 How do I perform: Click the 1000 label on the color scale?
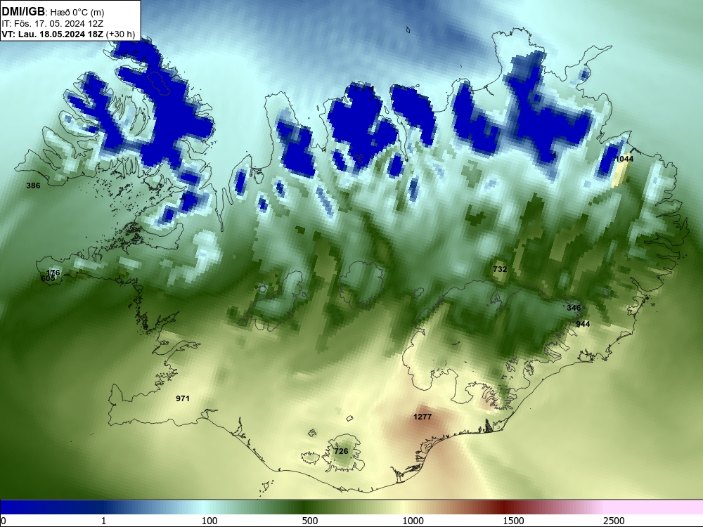click(413, 521)
